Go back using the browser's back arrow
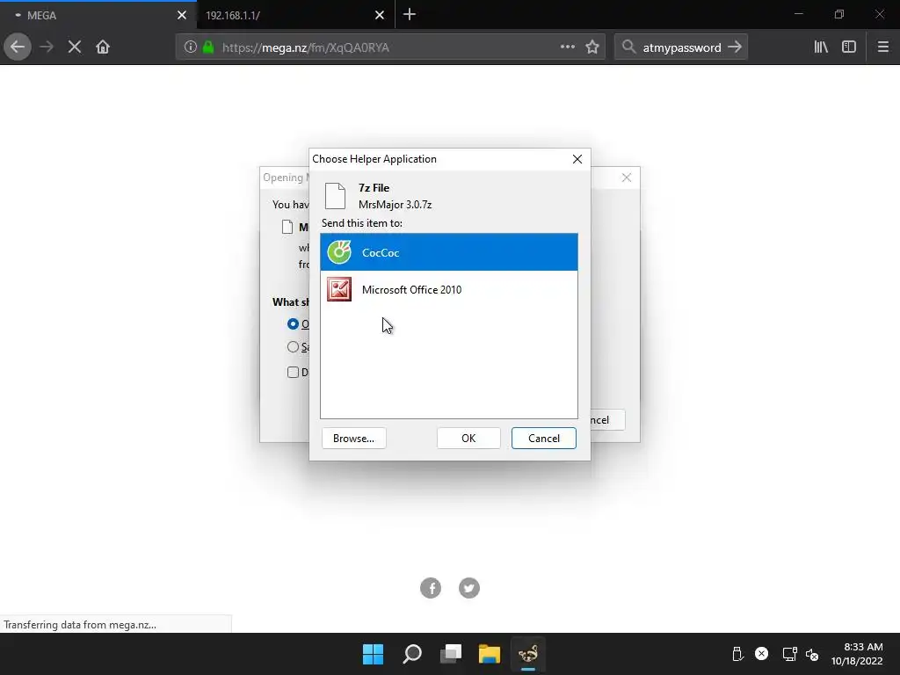 pyautogui.click(x=18, y=47)
